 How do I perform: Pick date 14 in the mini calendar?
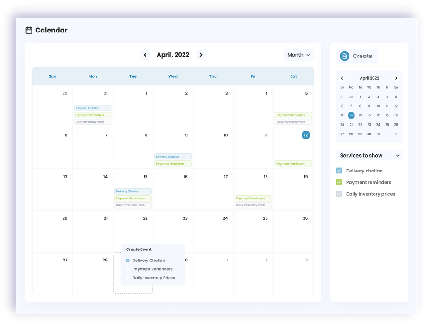point(351,115)
